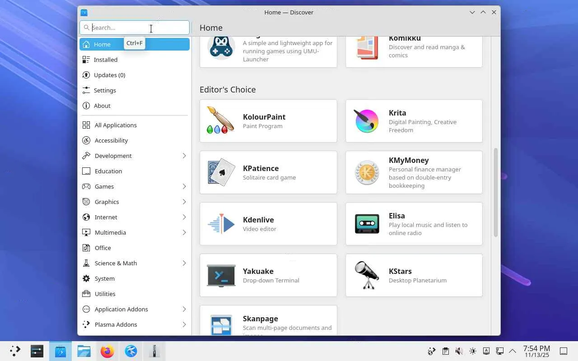The image size is (578, 361).
Task: Open the Updates (0) page
Action: click(x=135, y=75)
